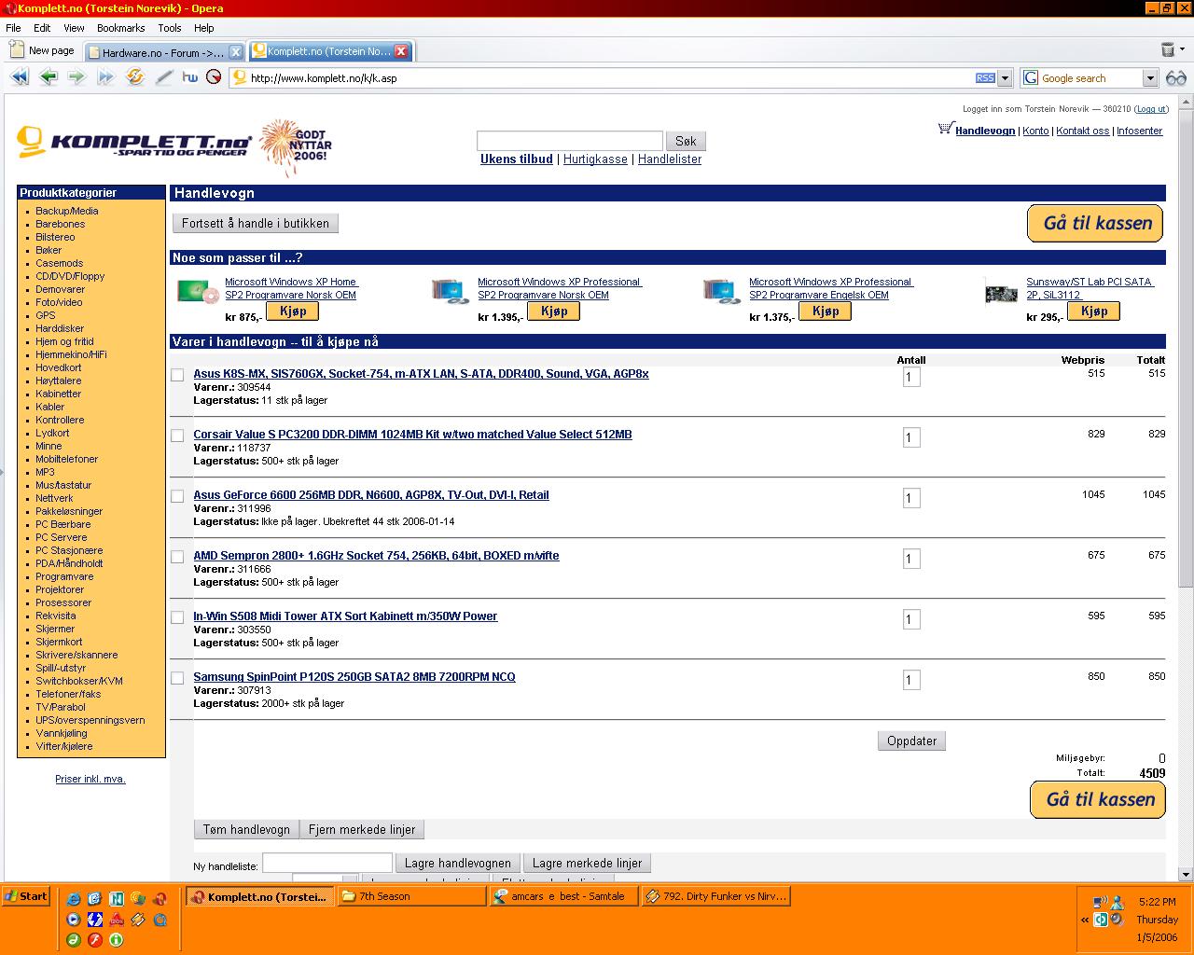Open the Tools menu

coord(170,28)
